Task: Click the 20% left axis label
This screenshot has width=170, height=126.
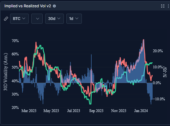Action: [15, 108]
